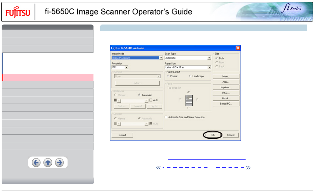Click the double left chevron page link
The height and width of the screenshot is (191, 315).
pos(159,168)
